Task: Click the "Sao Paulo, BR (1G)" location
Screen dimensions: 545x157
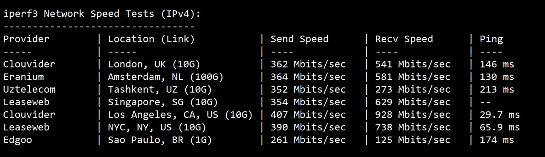Action: coord(160,140)
